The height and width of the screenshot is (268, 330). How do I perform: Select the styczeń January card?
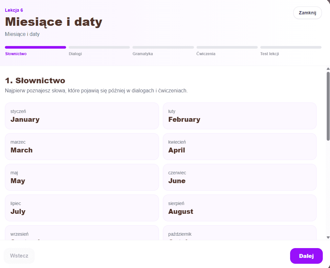coord(82,116)
